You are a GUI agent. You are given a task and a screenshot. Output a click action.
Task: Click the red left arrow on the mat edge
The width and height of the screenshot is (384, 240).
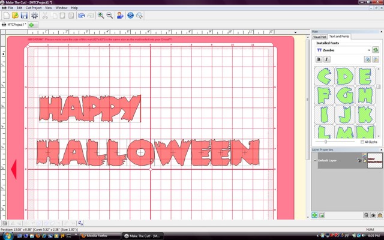point(14,169)
